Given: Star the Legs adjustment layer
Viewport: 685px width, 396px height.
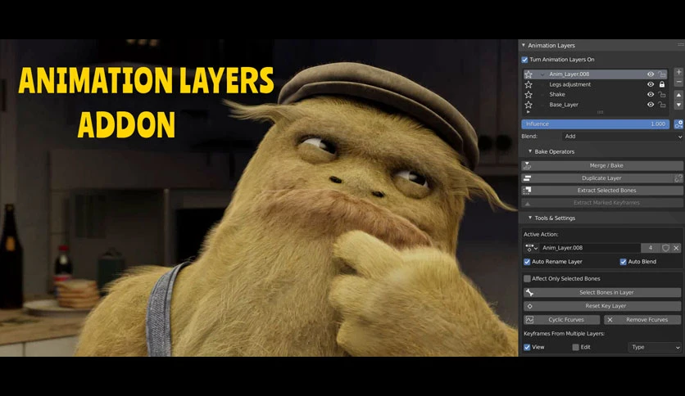Looking at the screenshot, I should (x=528, y=84).
